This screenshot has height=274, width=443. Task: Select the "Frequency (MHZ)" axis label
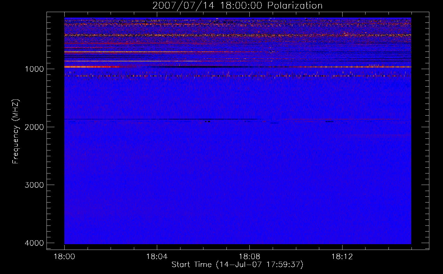coord(16,132)
